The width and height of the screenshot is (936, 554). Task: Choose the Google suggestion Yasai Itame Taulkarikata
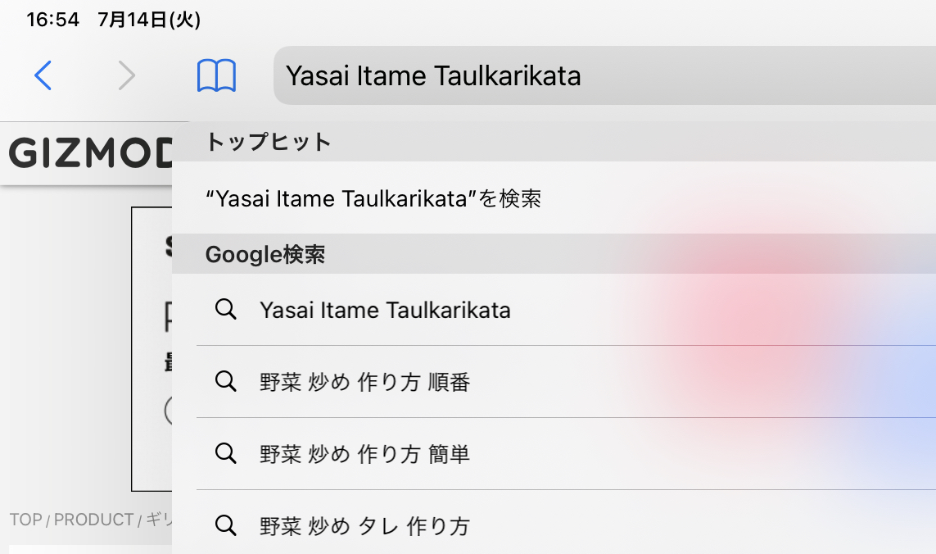(566, 310)
